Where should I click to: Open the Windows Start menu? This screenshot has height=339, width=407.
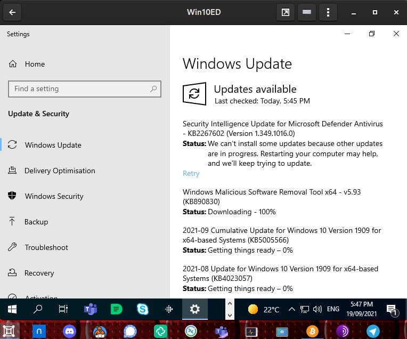pyautogui.click(x=12, y=309)
